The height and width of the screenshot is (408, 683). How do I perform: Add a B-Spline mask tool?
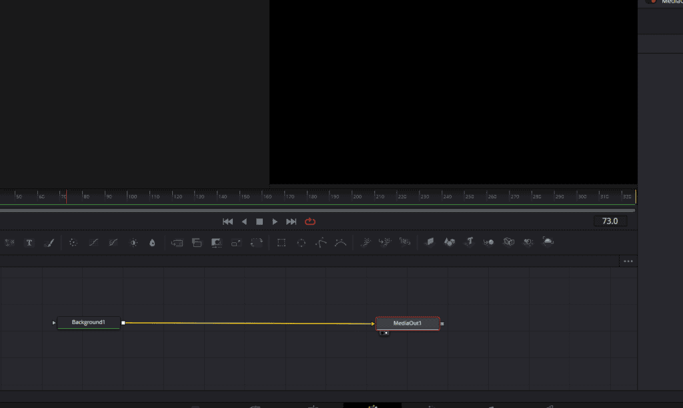(x=341, y=242)
